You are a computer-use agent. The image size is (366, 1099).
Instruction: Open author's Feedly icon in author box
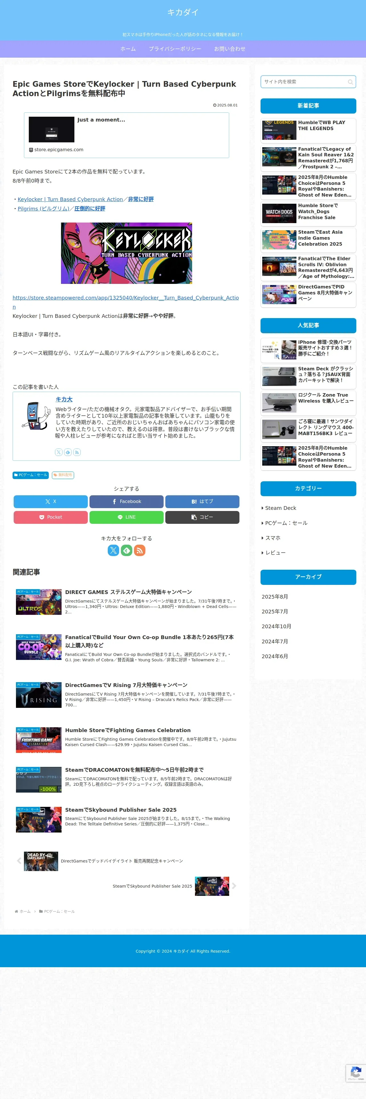click(68, 452)
